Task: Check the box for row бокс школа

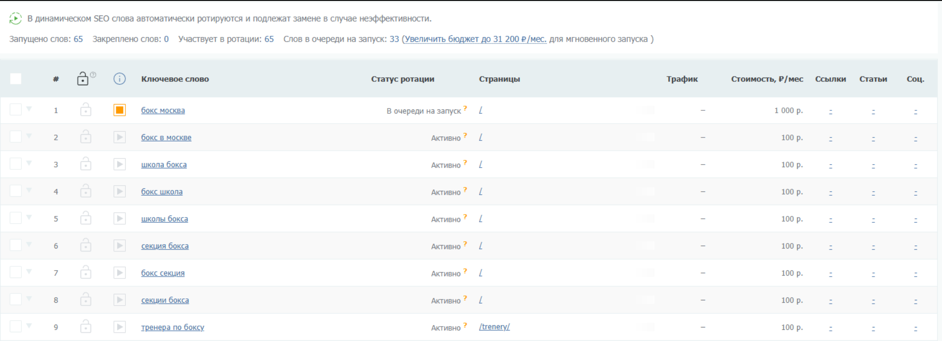Action: [16, 191]
